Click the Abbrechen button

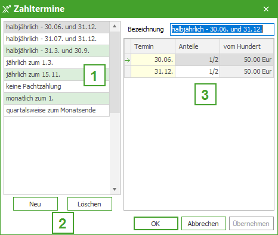click(x=203, y=224)
